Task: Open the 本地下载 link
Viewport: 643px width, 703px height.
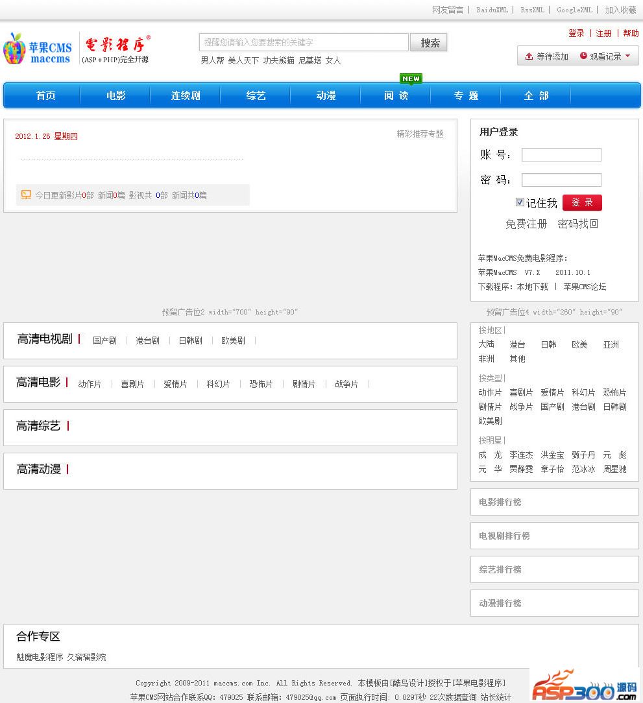Action: (532, 287)
